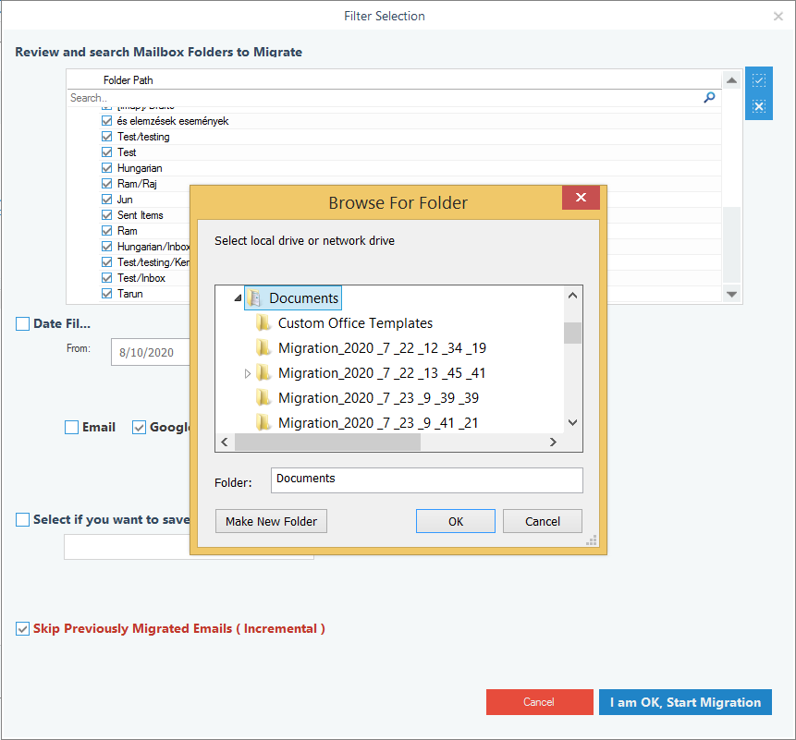Click the Migration_2020_7_22_12_34_19 folder icon

263,347
